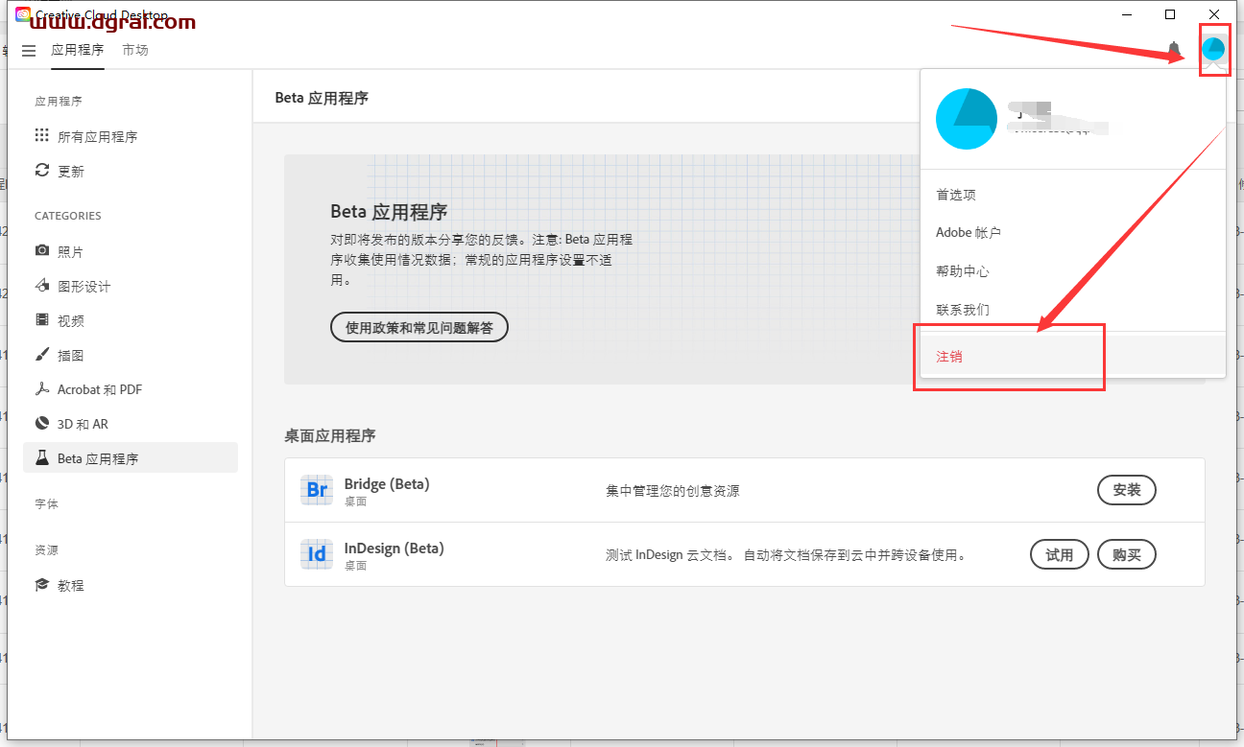Click 试用 for InDesign (Beta)
The image size is (1244, 747).
[1060, 554]
